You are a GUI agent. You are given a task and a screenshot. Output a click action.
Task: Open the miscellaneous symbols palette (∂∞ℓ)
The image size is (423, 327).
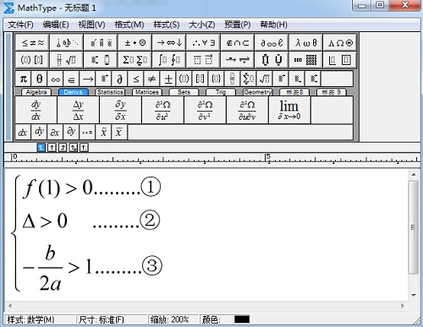click(272, 43)
